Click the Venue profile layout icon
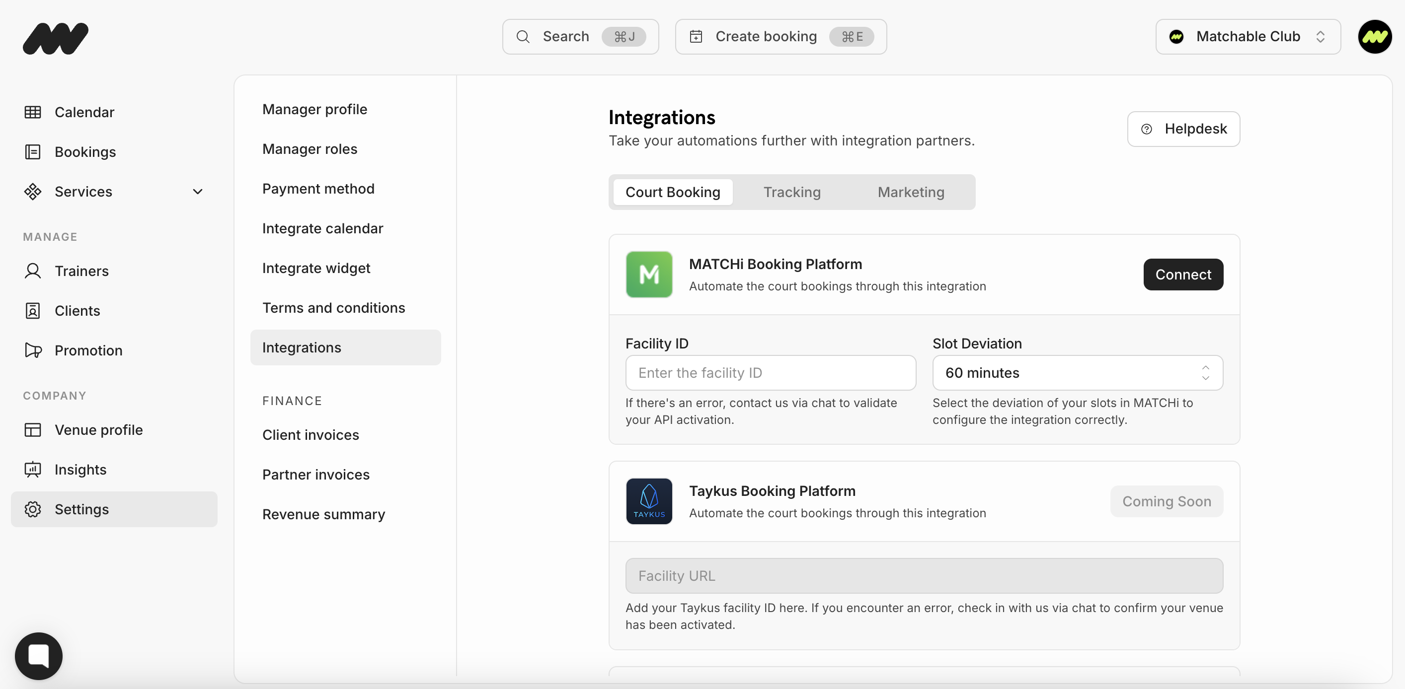The image size is (1405, 689). [33, 430]
